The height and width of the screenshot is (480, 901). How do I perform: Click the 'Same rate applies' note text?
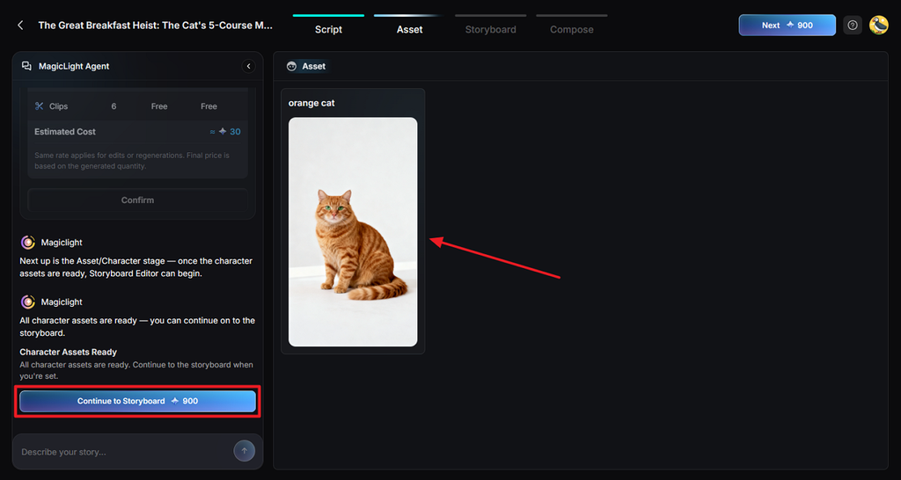(x=132, y=161)
